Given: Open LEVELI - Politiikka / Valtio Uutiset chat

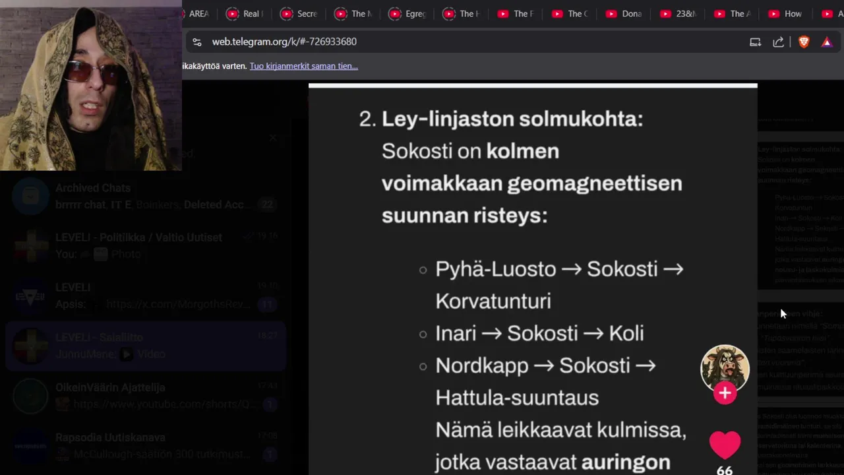Looking at the screenshot, I should coord(145,245).
